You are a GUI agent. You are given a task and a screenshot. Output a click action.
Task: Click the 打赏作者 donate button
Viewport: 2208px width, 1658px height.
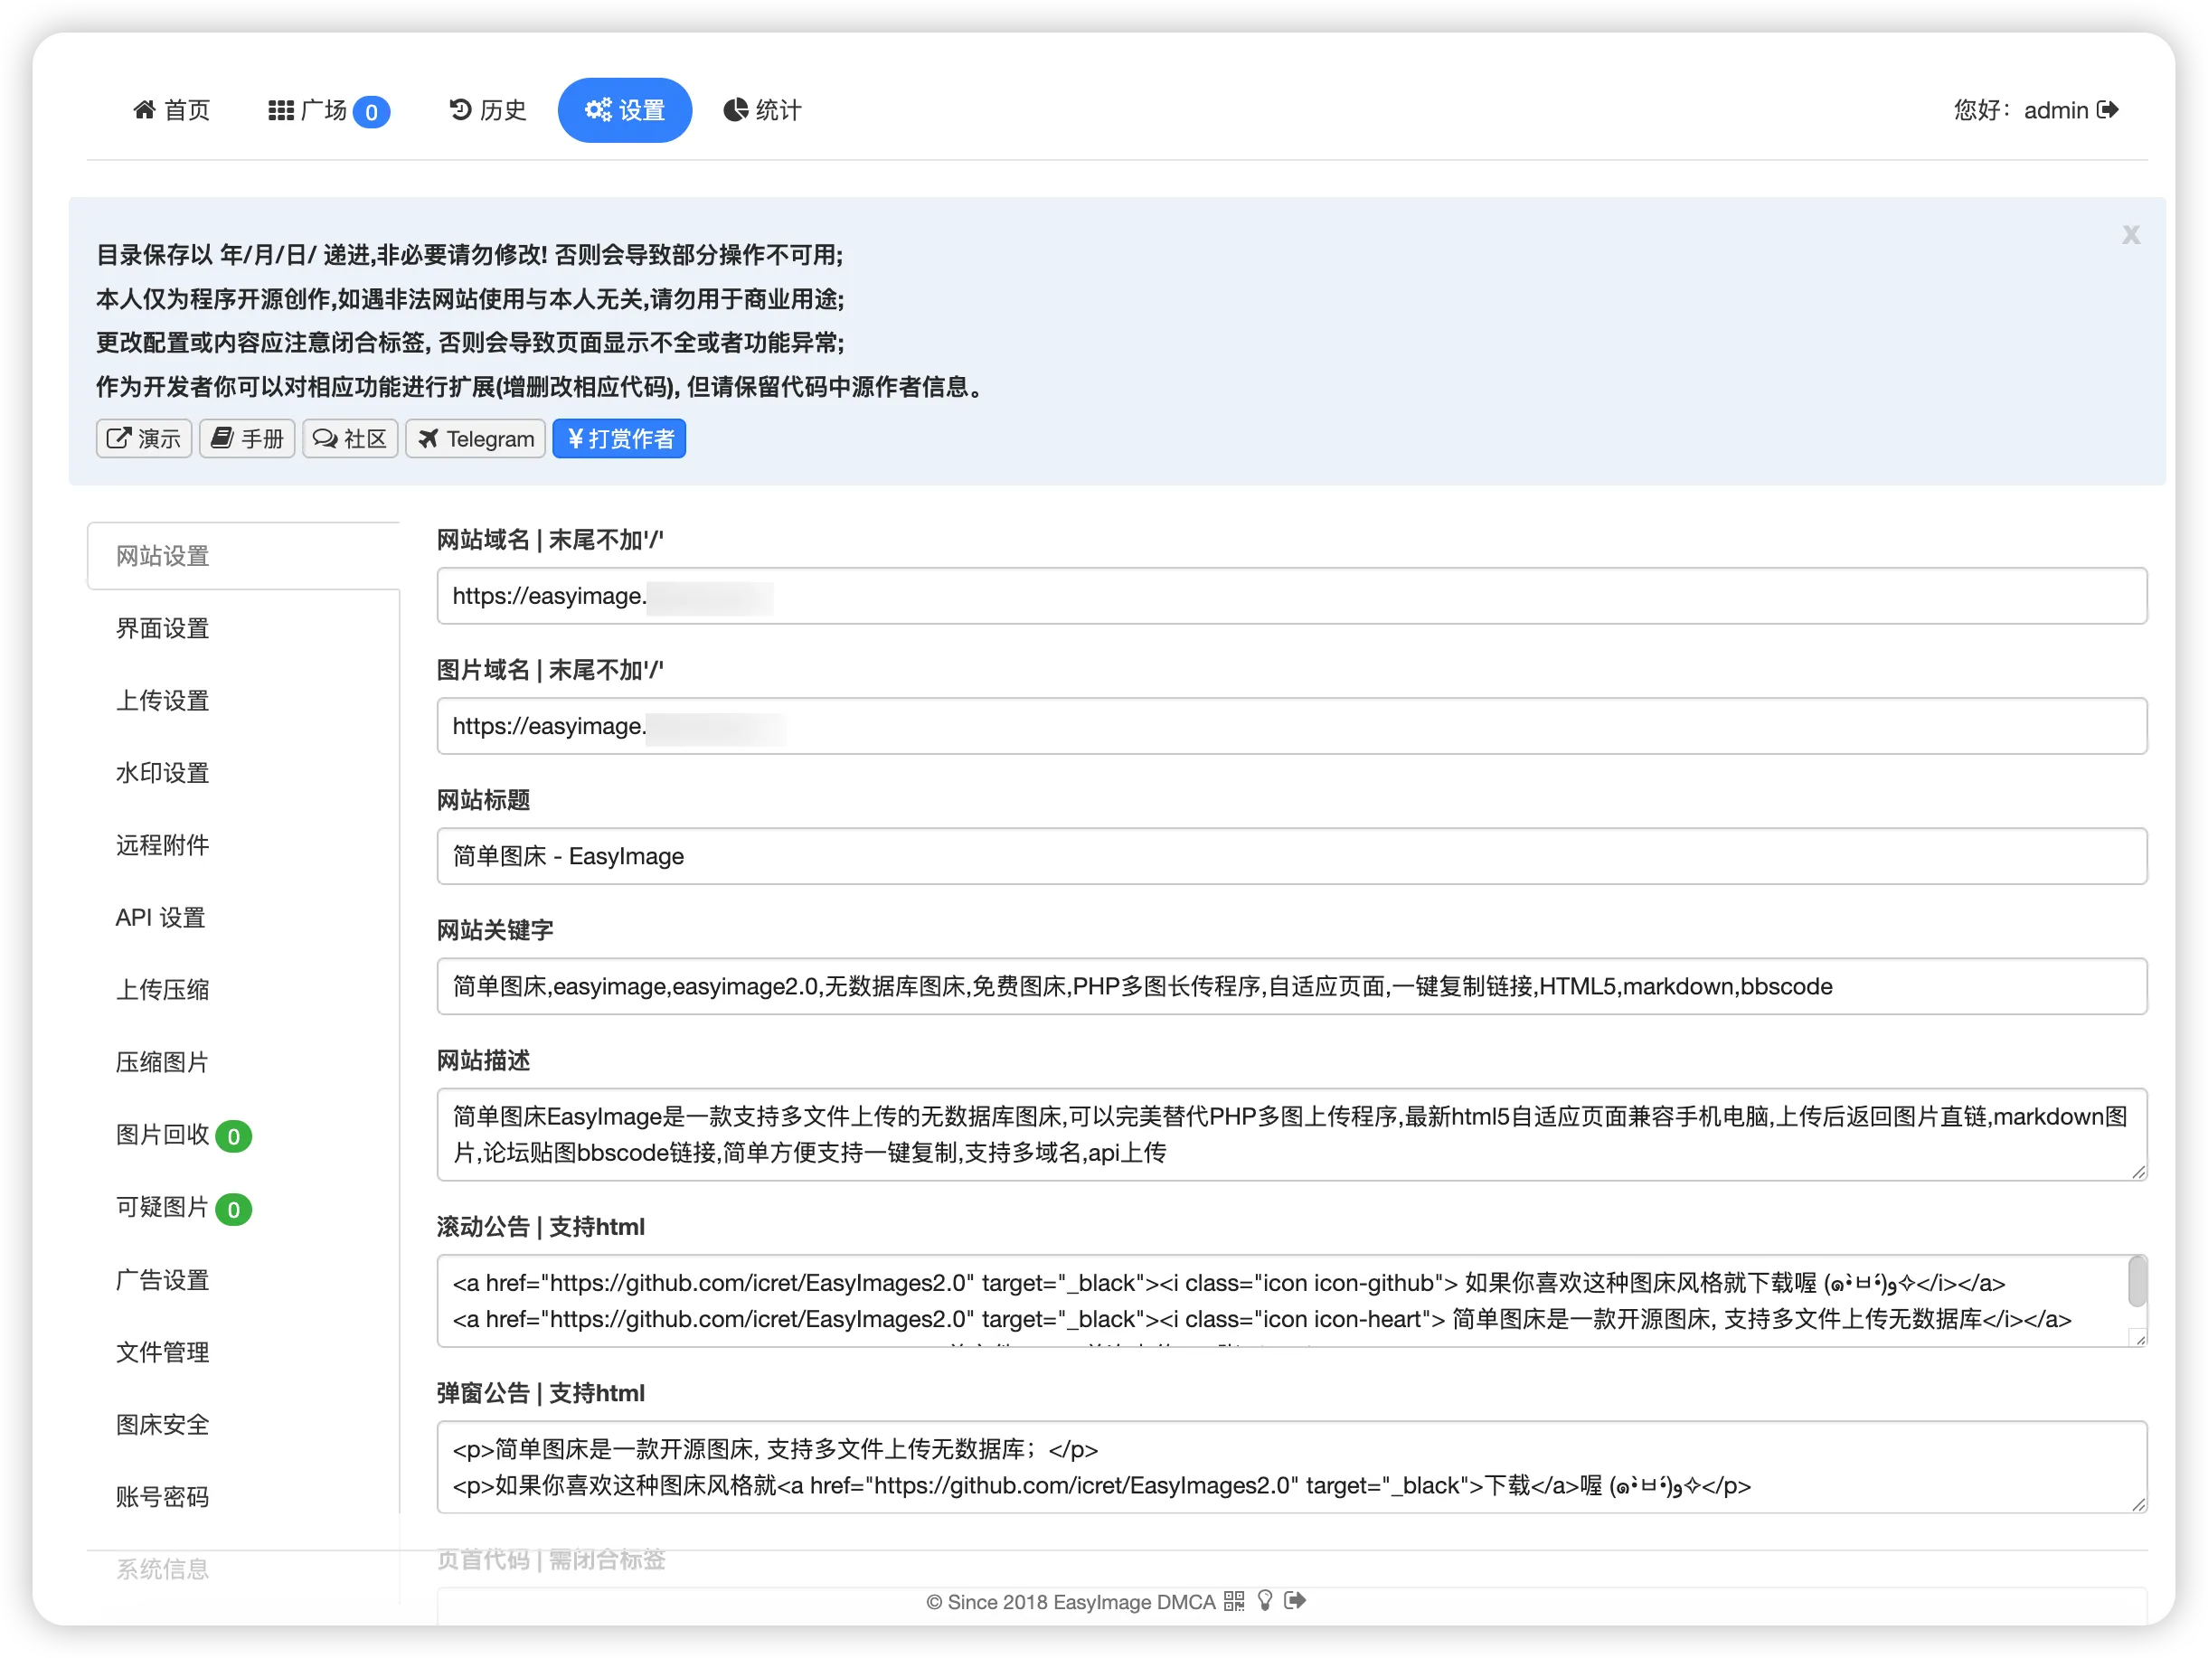(x=618, y=439)
